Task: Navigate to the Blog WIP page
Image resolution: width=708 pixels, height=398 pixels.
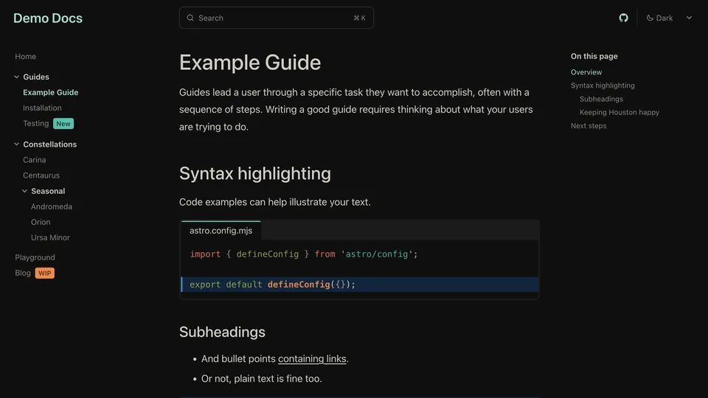Action: pos(23,273)
